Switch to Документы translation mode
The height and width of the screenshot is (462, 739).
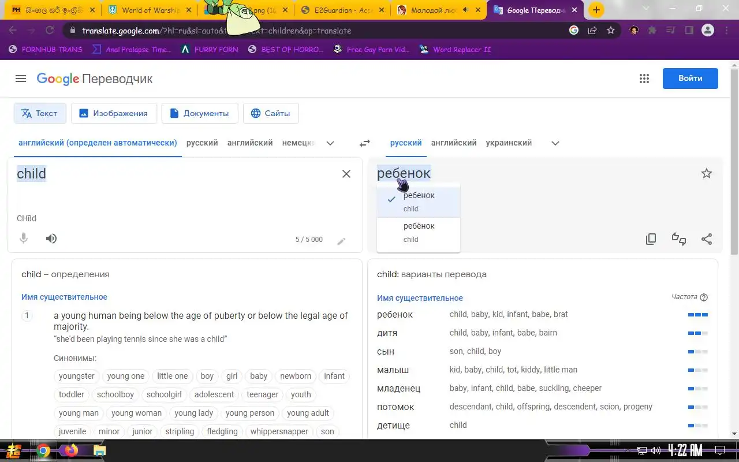(200, 113)
